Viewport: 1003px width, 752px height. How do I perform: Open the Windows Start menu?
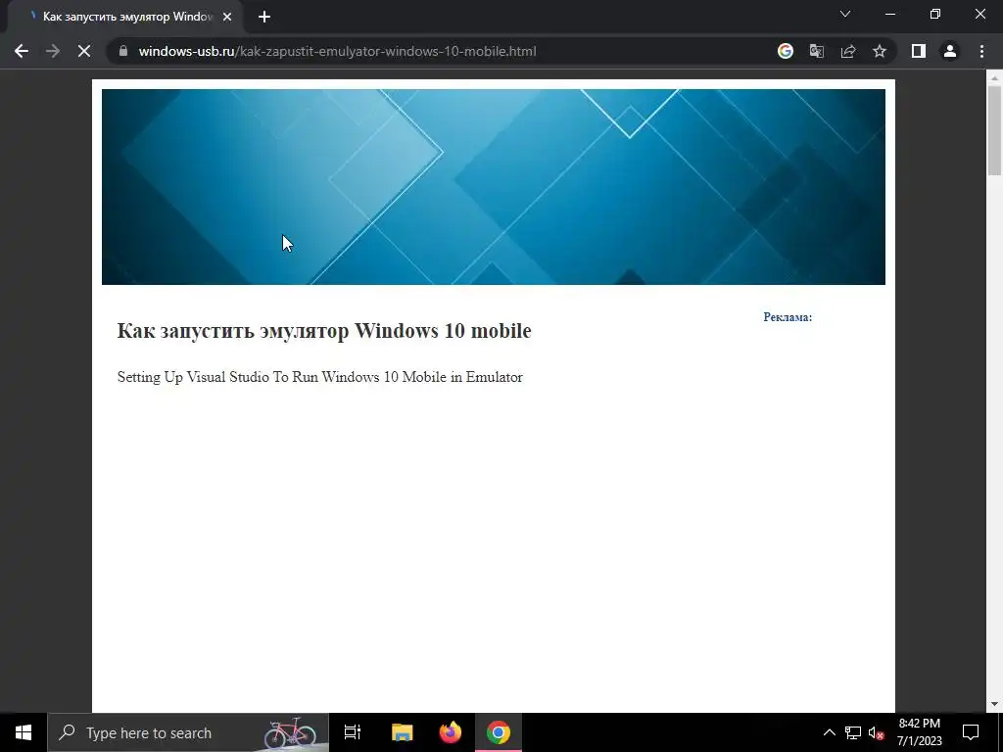click(24, 732)
